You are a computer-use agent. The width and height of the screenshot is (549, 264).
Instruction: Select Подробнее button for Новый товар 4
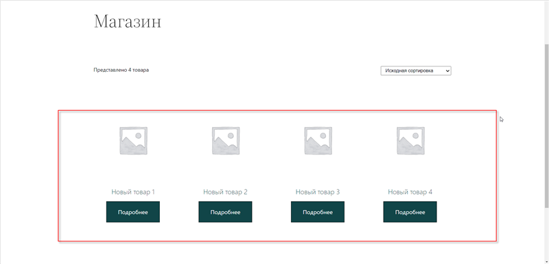click(x=410, y=212)
